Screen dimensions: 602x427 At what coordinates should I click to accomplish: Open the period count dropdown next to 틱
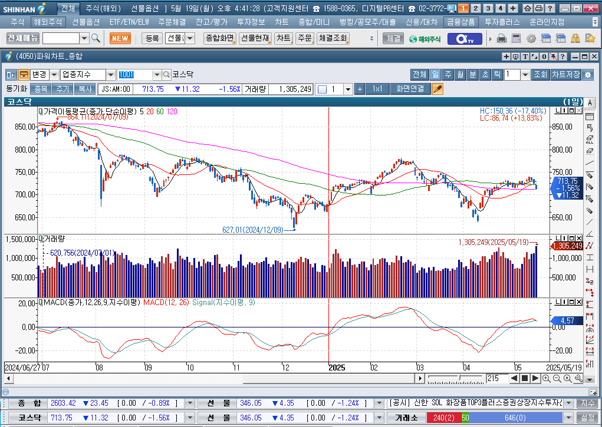click(x=525, y=74)
